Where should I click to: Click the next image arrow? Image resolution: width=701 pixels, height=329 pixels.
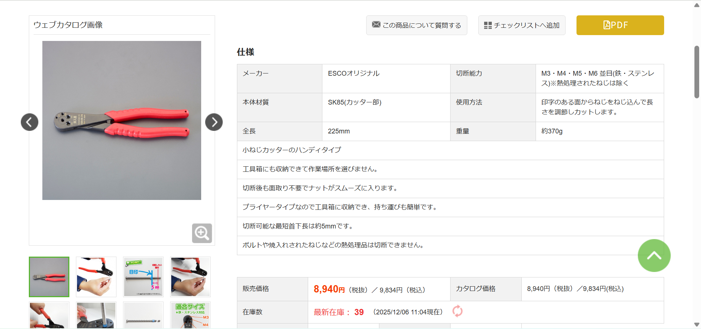click(214, 122)
